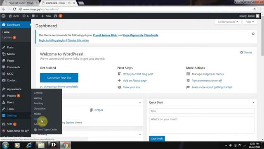Open the Pages menu
264x149 pixels.
coord(10,60)
